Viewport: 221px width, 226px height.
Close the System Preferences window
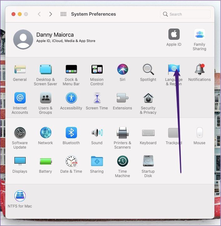click(x=13, y=14)
